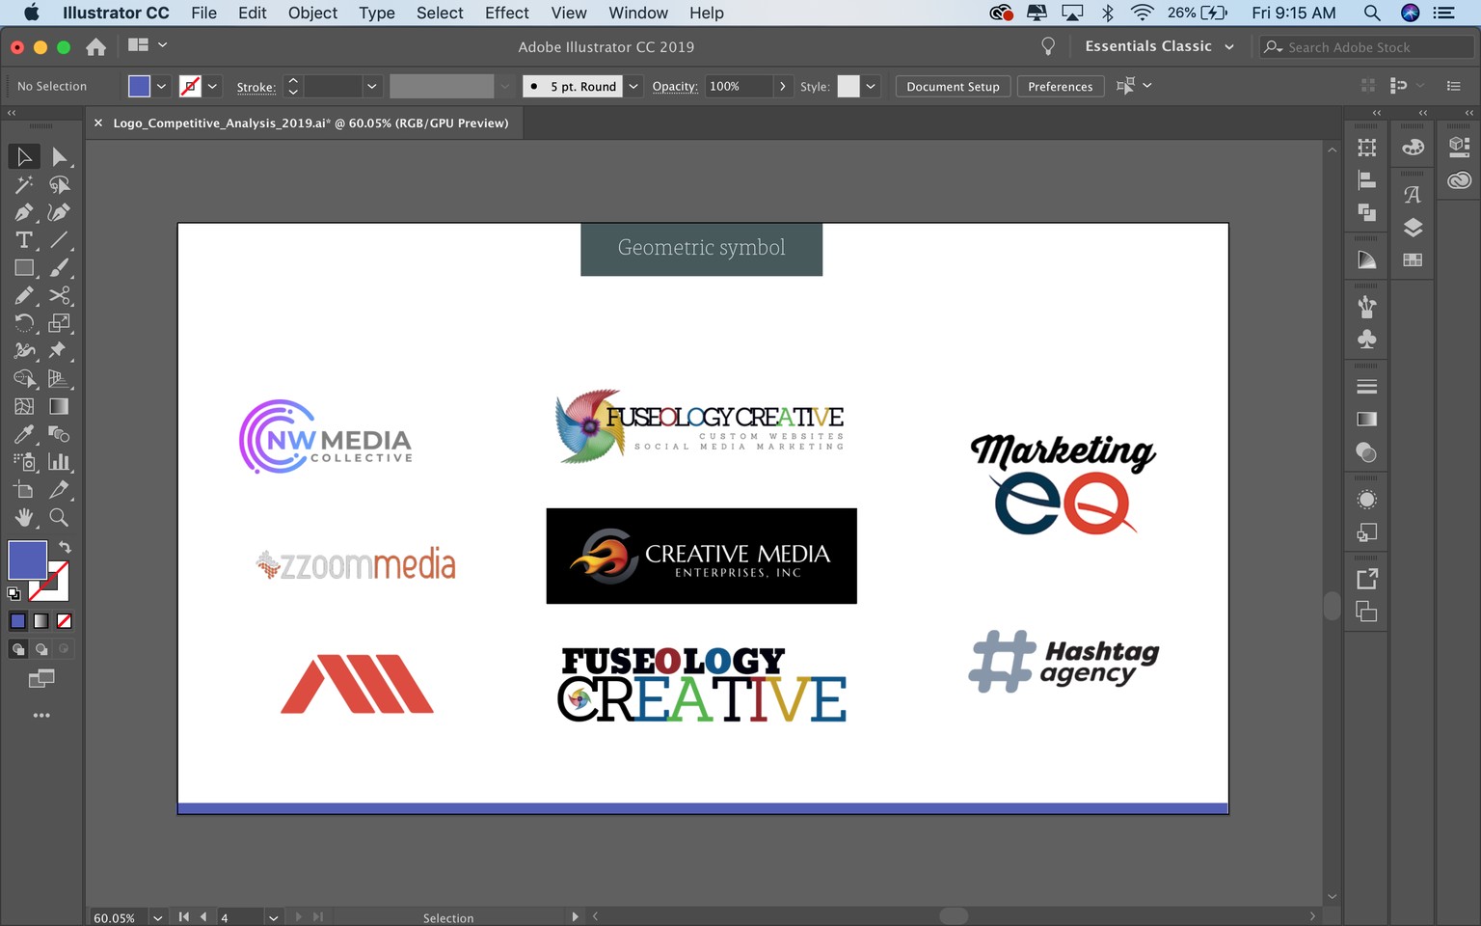
Task: Expand the stroke color dropdown
Action: coord(212,86)
